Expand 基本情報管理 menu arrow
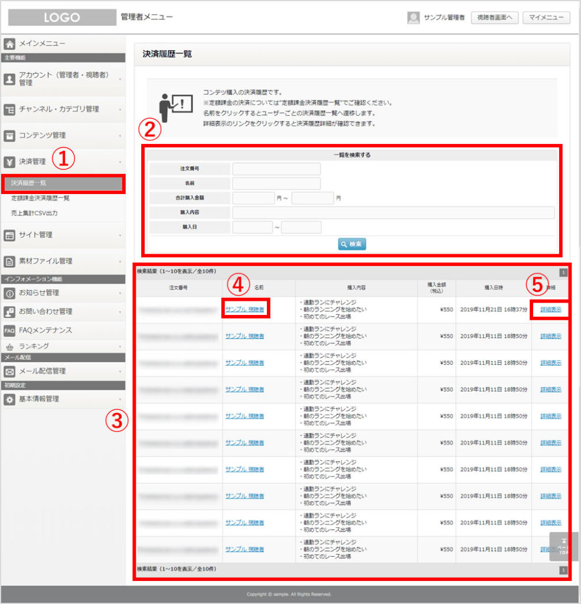The height and width of the screenshot is (604, 581). [x=120, y=399]
